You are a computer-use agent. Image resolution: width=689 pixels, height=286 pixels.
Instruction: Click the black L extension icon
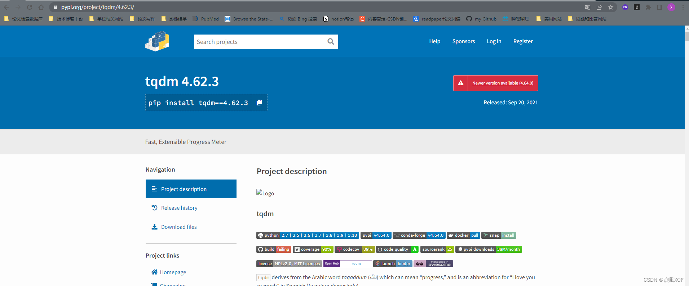point(637,7)
